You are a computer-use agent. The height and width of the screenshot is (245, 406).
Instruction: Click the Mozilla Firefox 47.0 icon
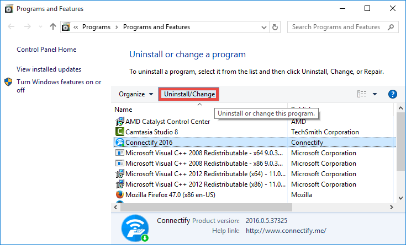120,194
